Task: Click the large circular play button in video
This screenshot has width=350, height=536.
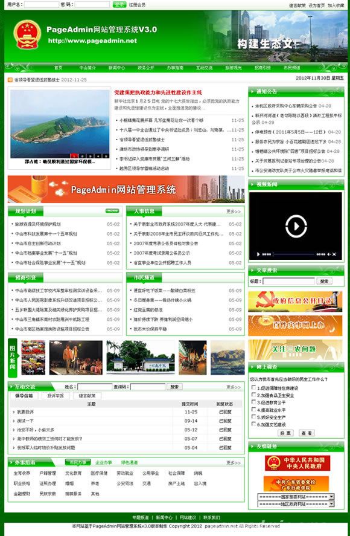Action: [x=296, y=226]
